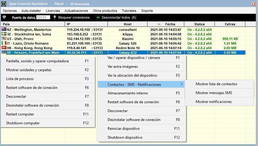Viewport: 258px width, 146px height.
Task: Click IP cell 119.224.18.159 : 53131
Action: coord(85,30)
